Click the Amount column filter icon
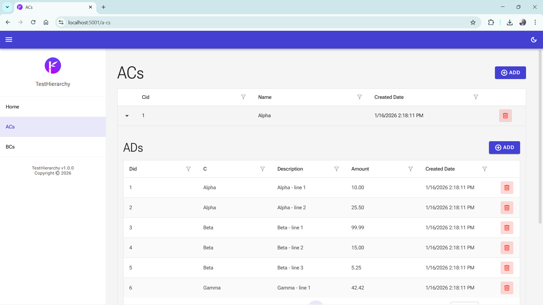The image size is (543, 305). click(410, 169)
